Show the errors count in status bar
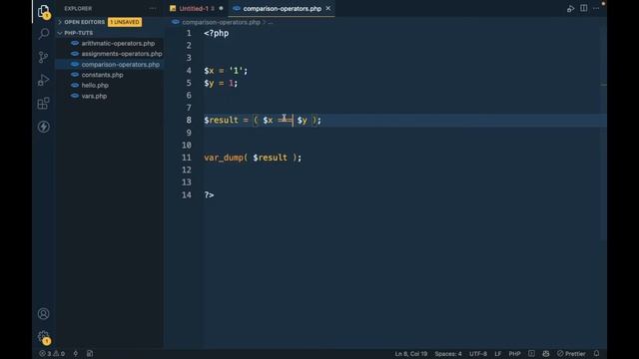Image resolution: width=639 pixels, height=359 pixels. [45, 354]
